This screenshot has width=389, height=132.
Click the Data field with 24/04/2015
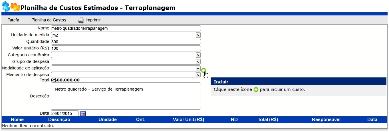pyautogui.click(x=65, y=113)
